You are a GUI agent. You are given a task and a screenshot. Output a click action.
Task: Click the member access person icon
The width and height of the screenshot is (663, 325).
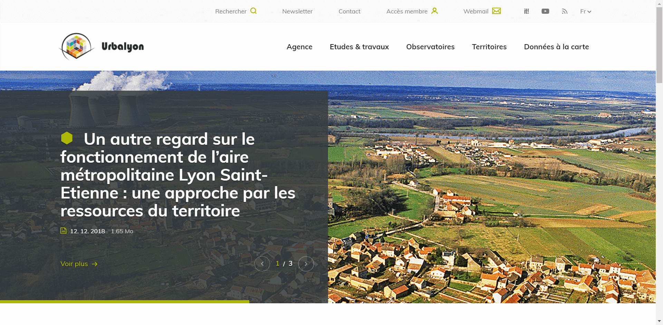434,11
